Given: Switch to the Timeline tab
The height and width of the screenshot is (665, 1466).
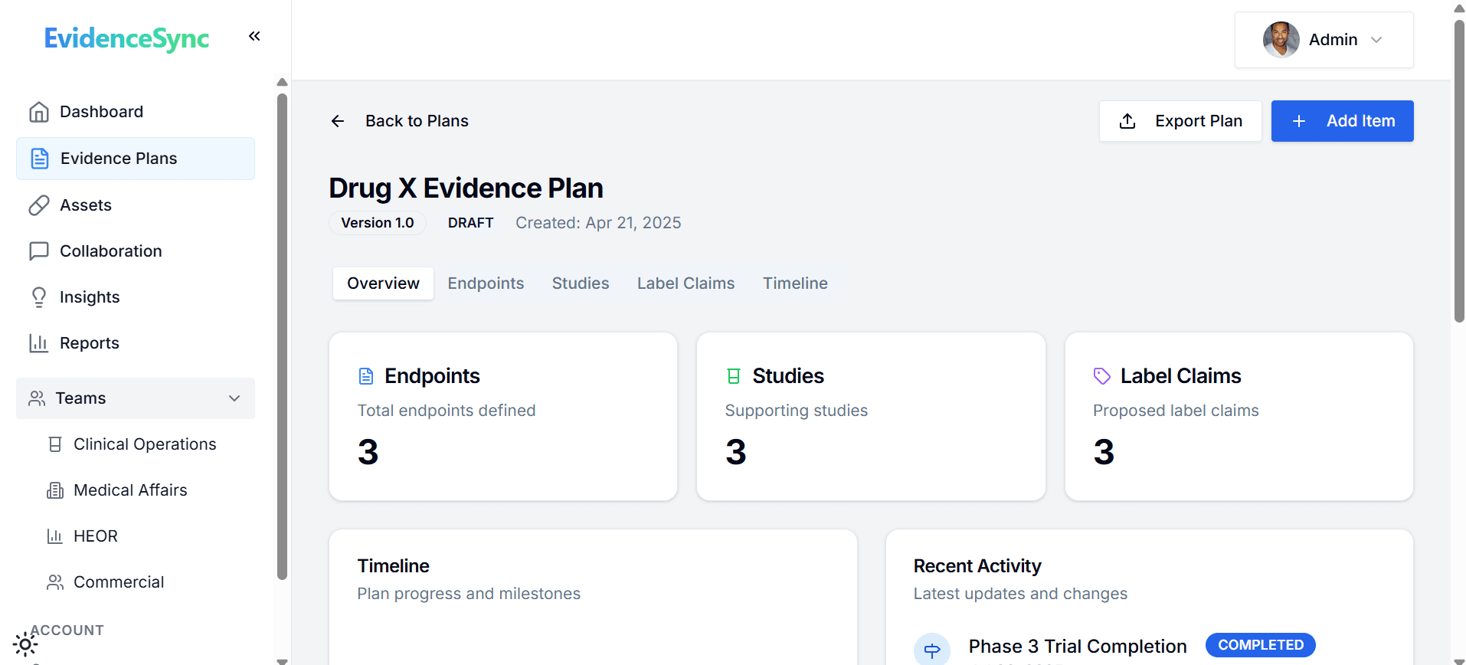Looking at the screenshot, I should pyautogui.click(x=794, y=283).
